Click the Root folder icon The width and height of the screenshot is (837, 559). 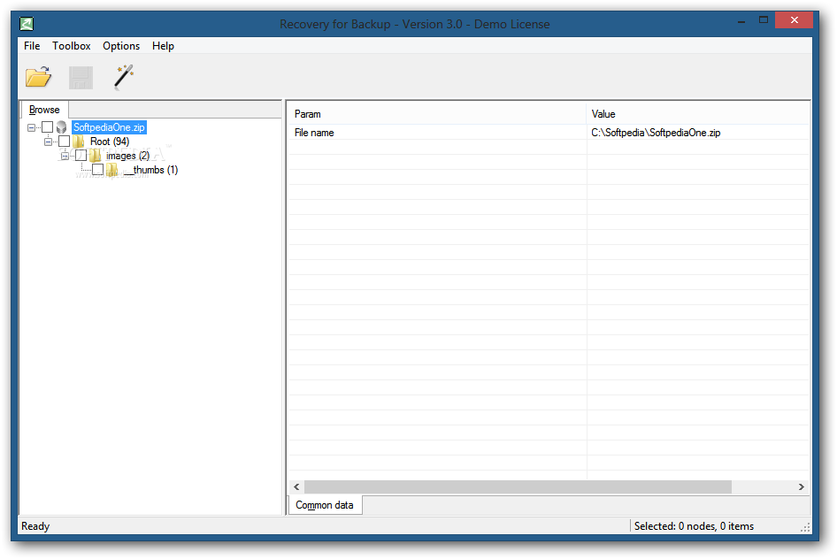tap(79, 142)
